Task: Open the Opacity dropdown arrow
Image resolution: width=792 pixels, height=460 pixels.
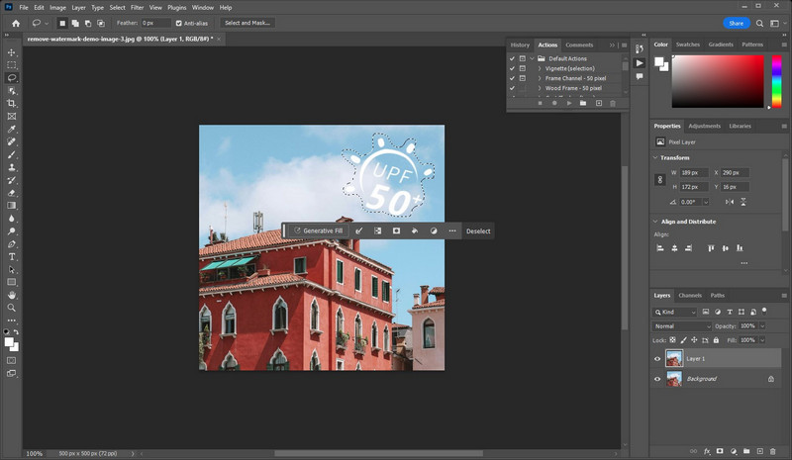Action: [762, 326]
